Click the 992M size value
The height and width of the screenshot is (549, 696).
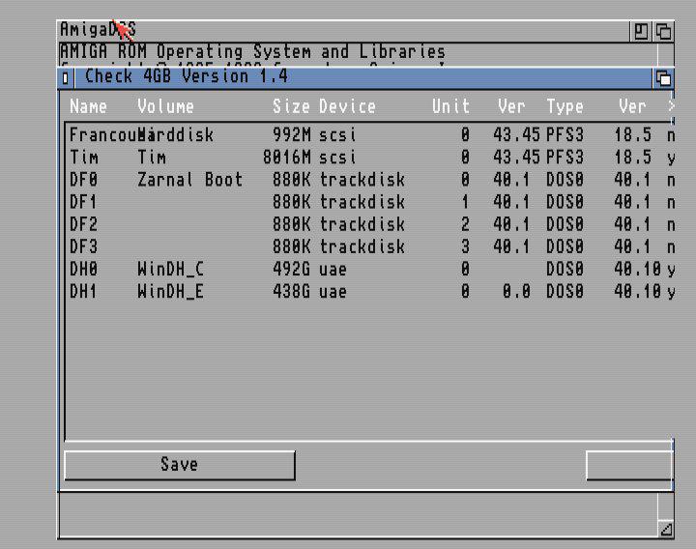(292, 134)
